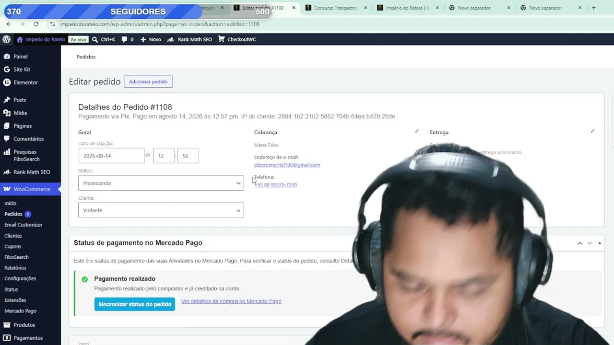Go to Pedidos submenu

[x=13, y=214]
